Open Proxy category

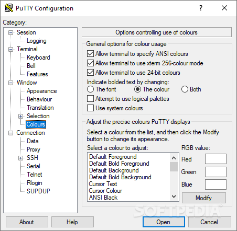click(x=34, y=149)
